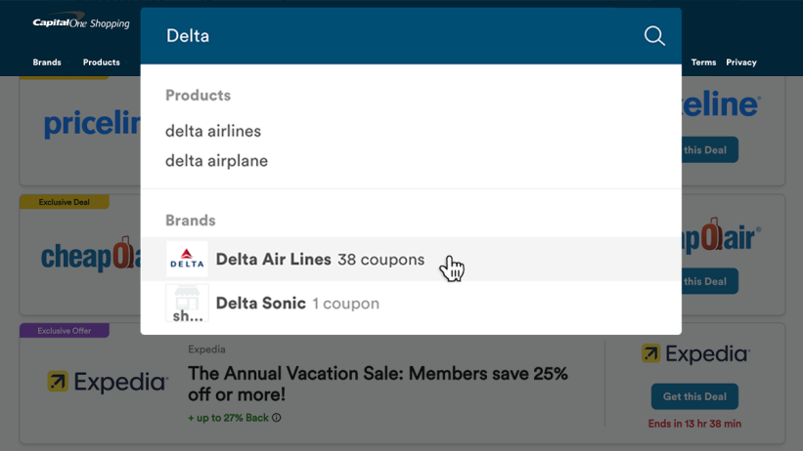Click the Expedia logo on the left
Image resolution: width=803 pixels, height=451 pixels.
(108, 382)
